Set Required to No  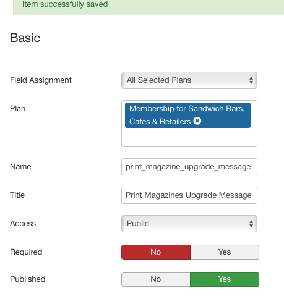(156, 252)
